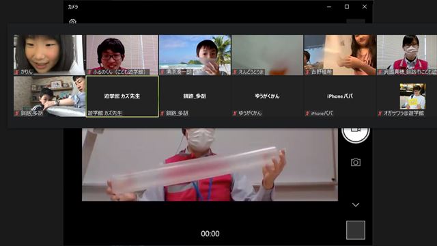
Task: Maximize the カメラ window
Action: 347,7
